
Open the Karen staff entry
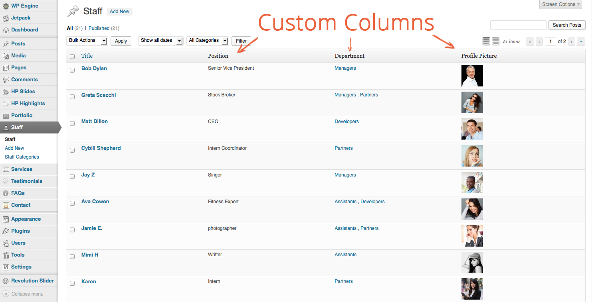click(x=89, y=282)
